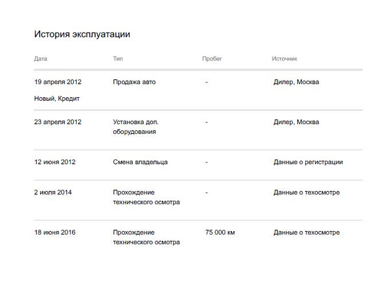The height and width of the screenshot is (282, 381).
Task: Click the Новый, Кредит note
Action: tap(57, 98)
